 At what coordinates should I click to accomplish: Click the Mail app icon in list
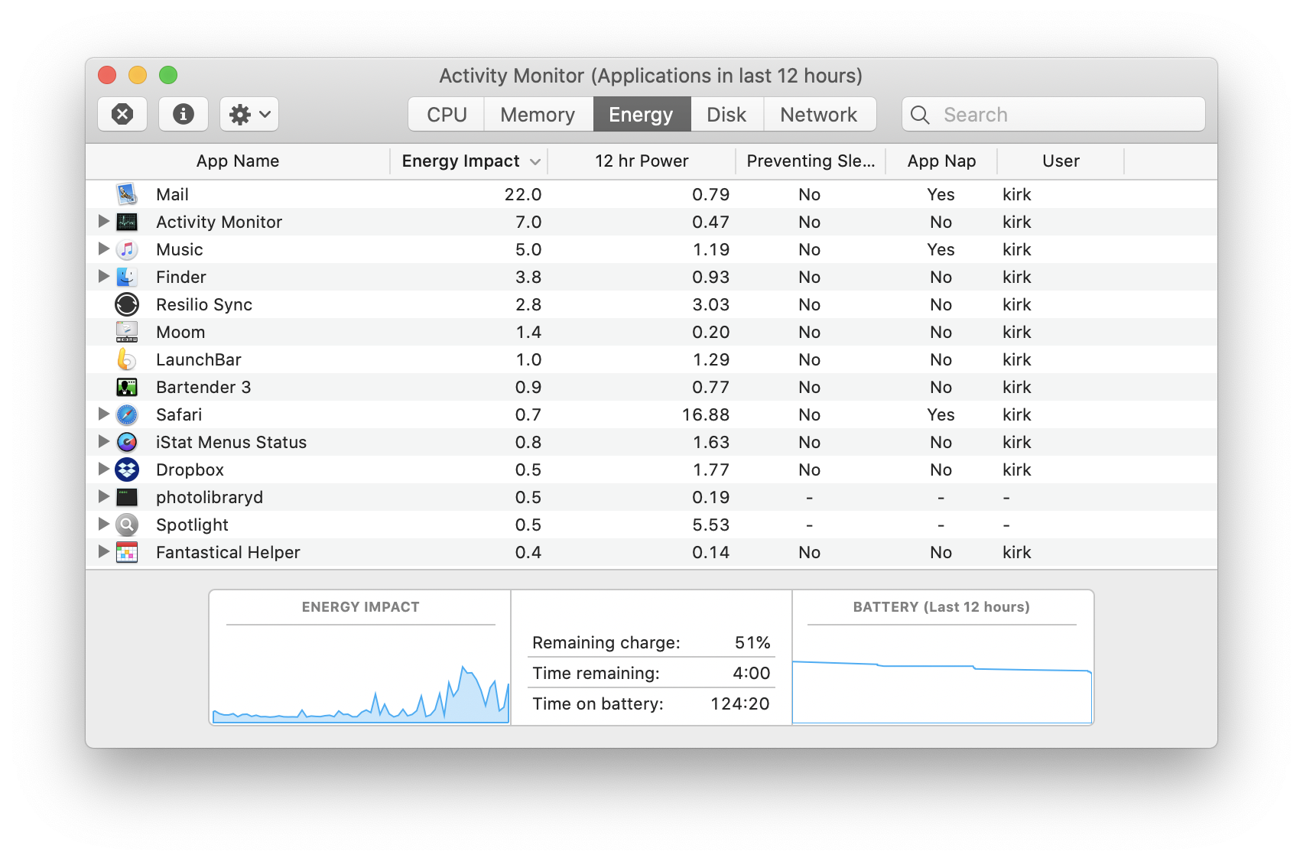[x=127, y=194]
